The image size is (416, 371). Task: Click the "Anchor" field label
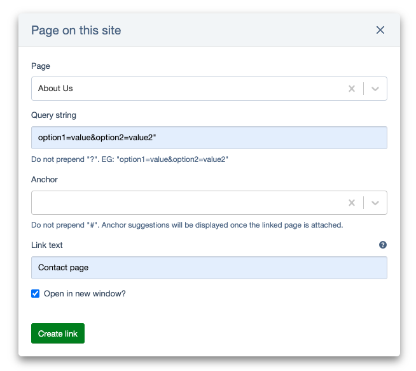point(45,180)
